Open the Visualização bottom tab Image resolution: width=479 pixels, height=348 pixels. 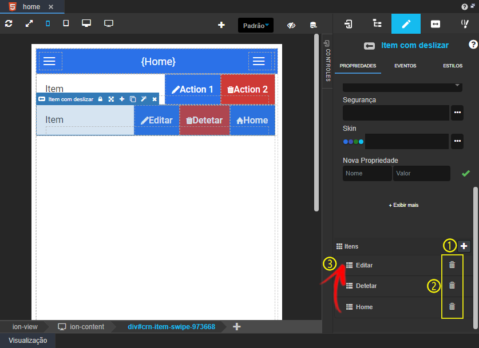click(28, 341)
